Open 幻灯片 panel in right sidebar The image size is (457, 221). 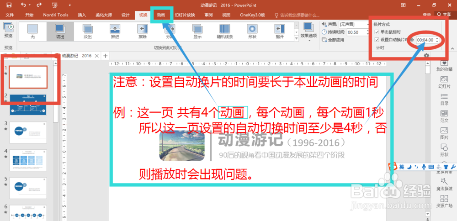[x=444, y=82]
